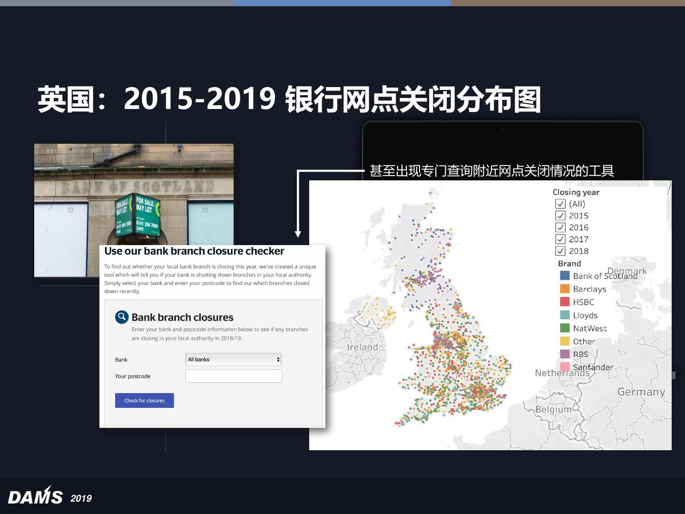The height and width of the screenshot is (514, 685).
Task: Click the Brand legend title
Action: tap(569, 264)
